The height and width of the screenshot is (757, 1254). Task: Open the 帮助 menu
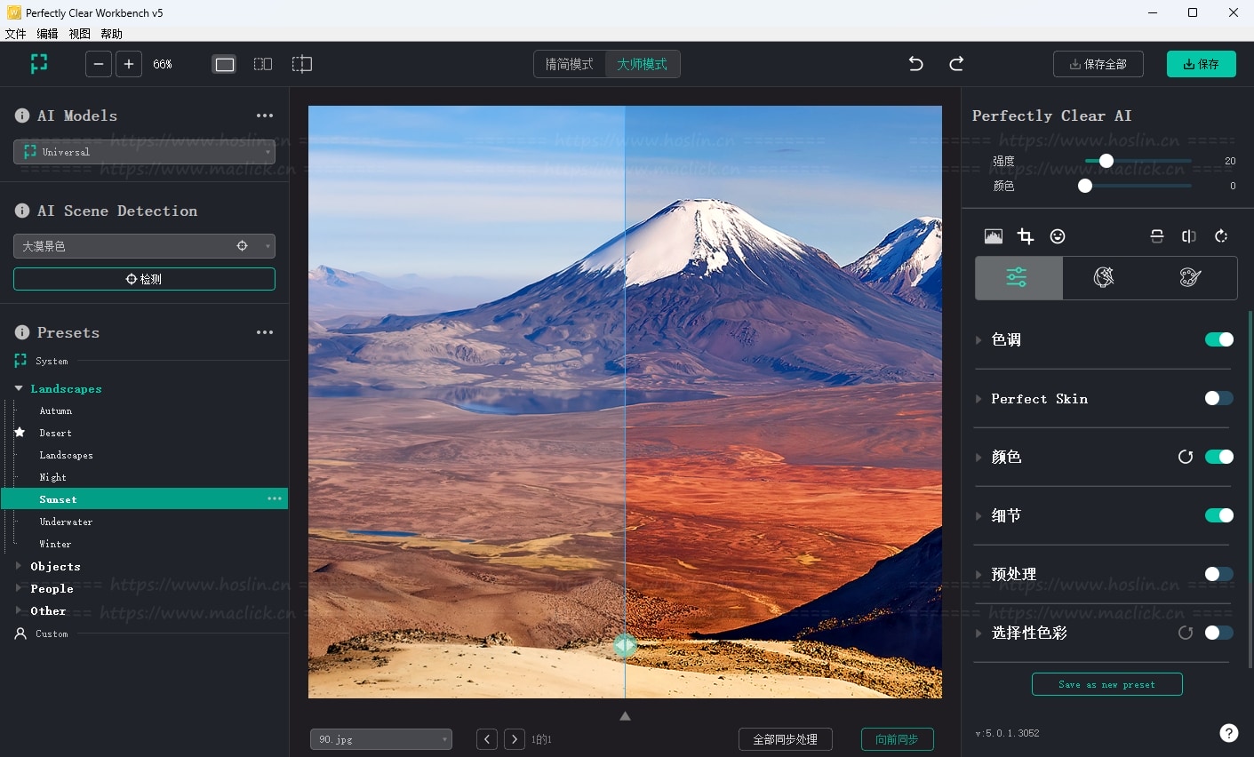pos(112,34)
